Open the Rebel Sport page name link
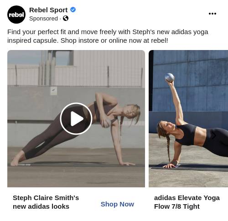Screen dimensions: 228x221 [x=48, y=10]
